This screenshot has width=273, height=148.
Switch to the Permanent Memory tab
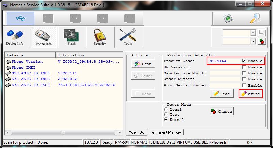pyautogui.click(x=165, y=132)
